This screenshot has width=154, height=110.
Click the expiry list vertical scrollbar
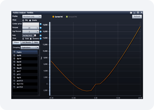pos(38,75)
